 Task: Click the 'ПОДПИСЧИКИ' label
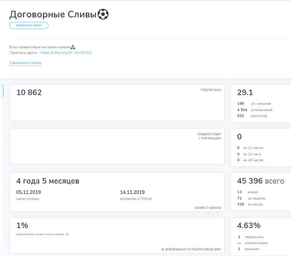211,90
